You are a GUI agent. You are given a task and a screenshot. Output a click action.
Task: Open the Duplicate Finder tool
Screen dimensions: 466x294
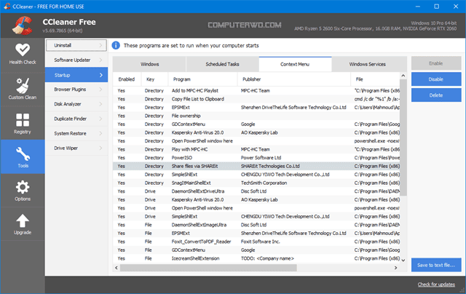coord(76,119)
